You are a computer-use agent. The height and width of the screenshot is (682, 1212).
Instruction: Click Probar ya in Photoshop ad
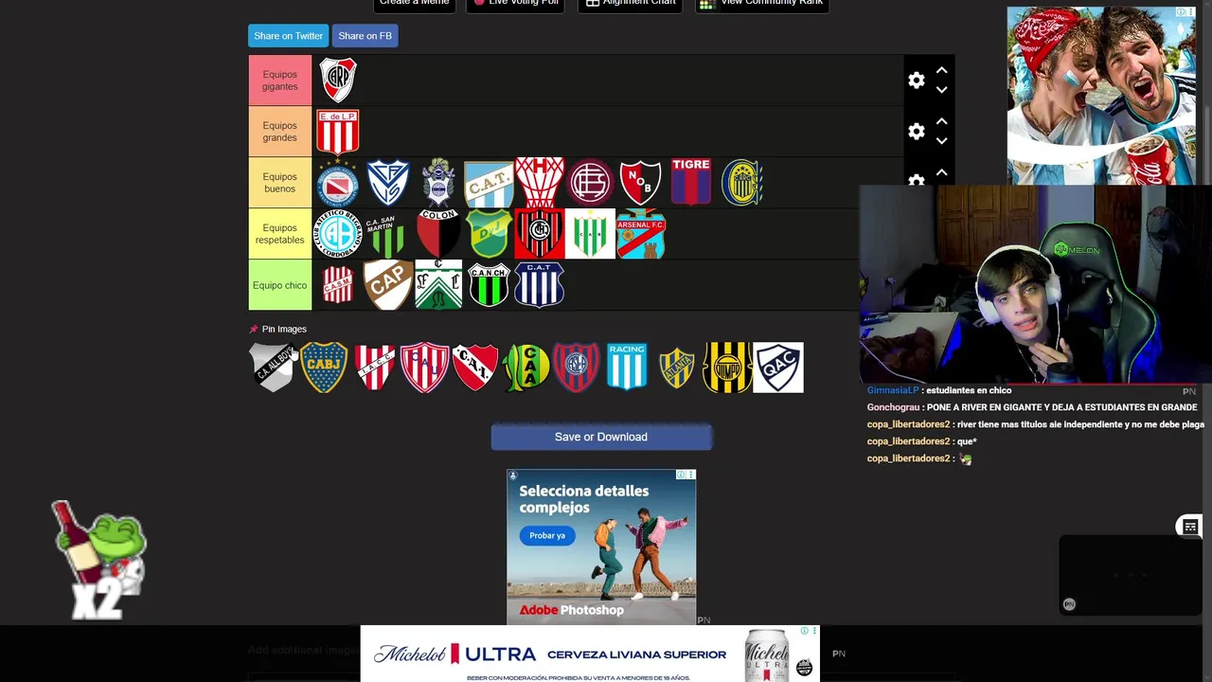(547, 535)
